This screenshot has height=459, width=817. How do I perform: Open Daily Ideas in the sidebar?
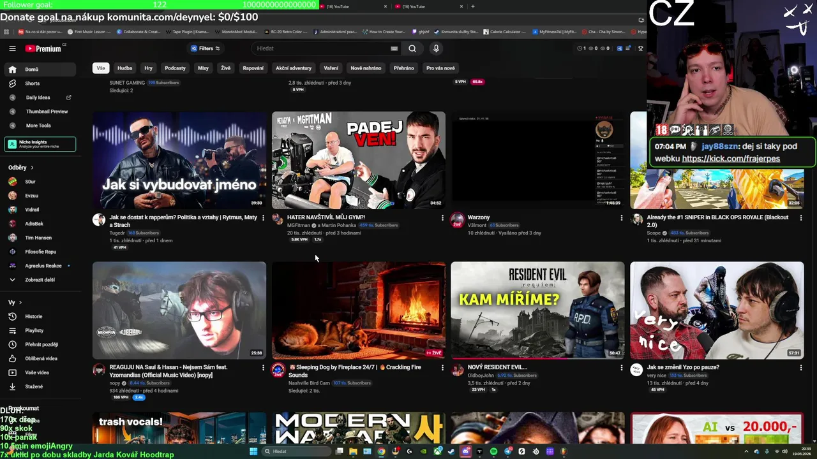pyautogui.click(x=40, y=98)
